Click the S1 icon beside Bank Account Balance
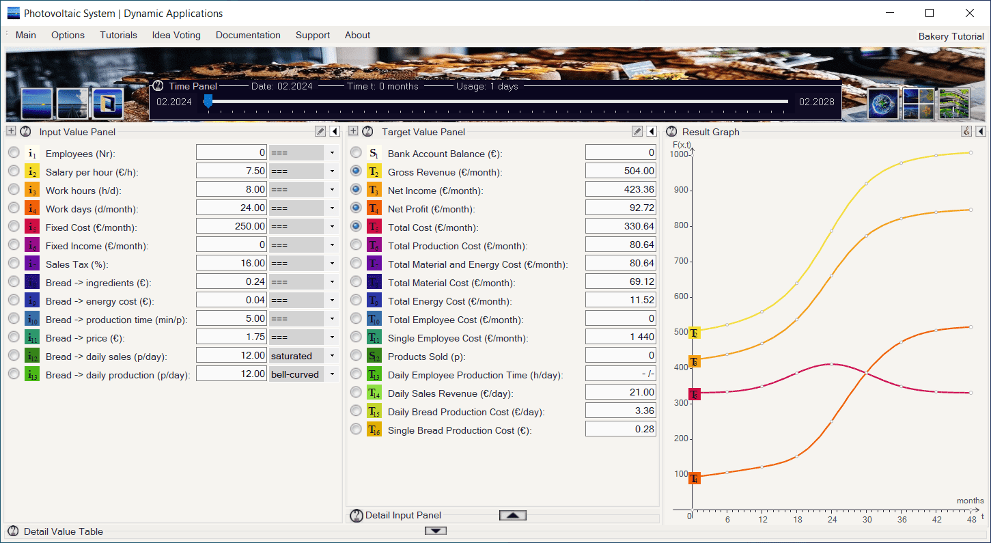The height and width of the screenshot is (543, 991). 374,153
